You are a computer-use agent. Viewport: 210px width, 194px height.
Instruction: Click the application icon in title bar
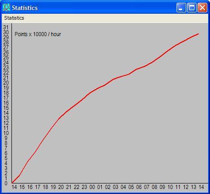[x=6, y=7]
